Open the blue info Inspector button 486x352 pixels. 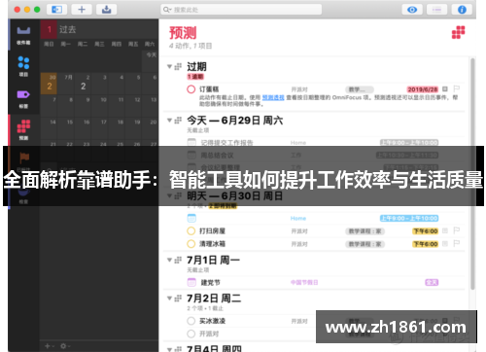point(462,10)
